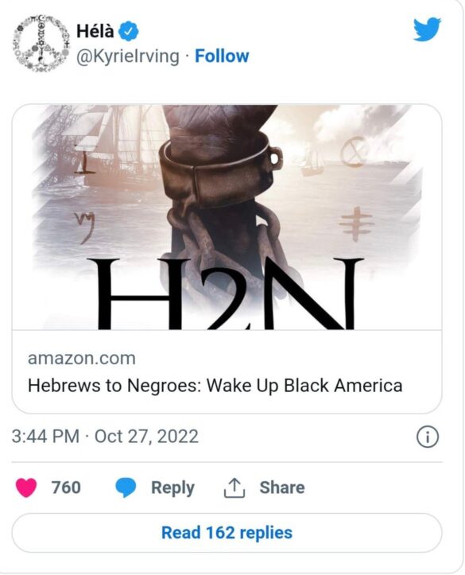Open the peace symbol profile avatar
The height and width of the screenshot is (575, 465).
pyautogui.click(x=41, y=43)
